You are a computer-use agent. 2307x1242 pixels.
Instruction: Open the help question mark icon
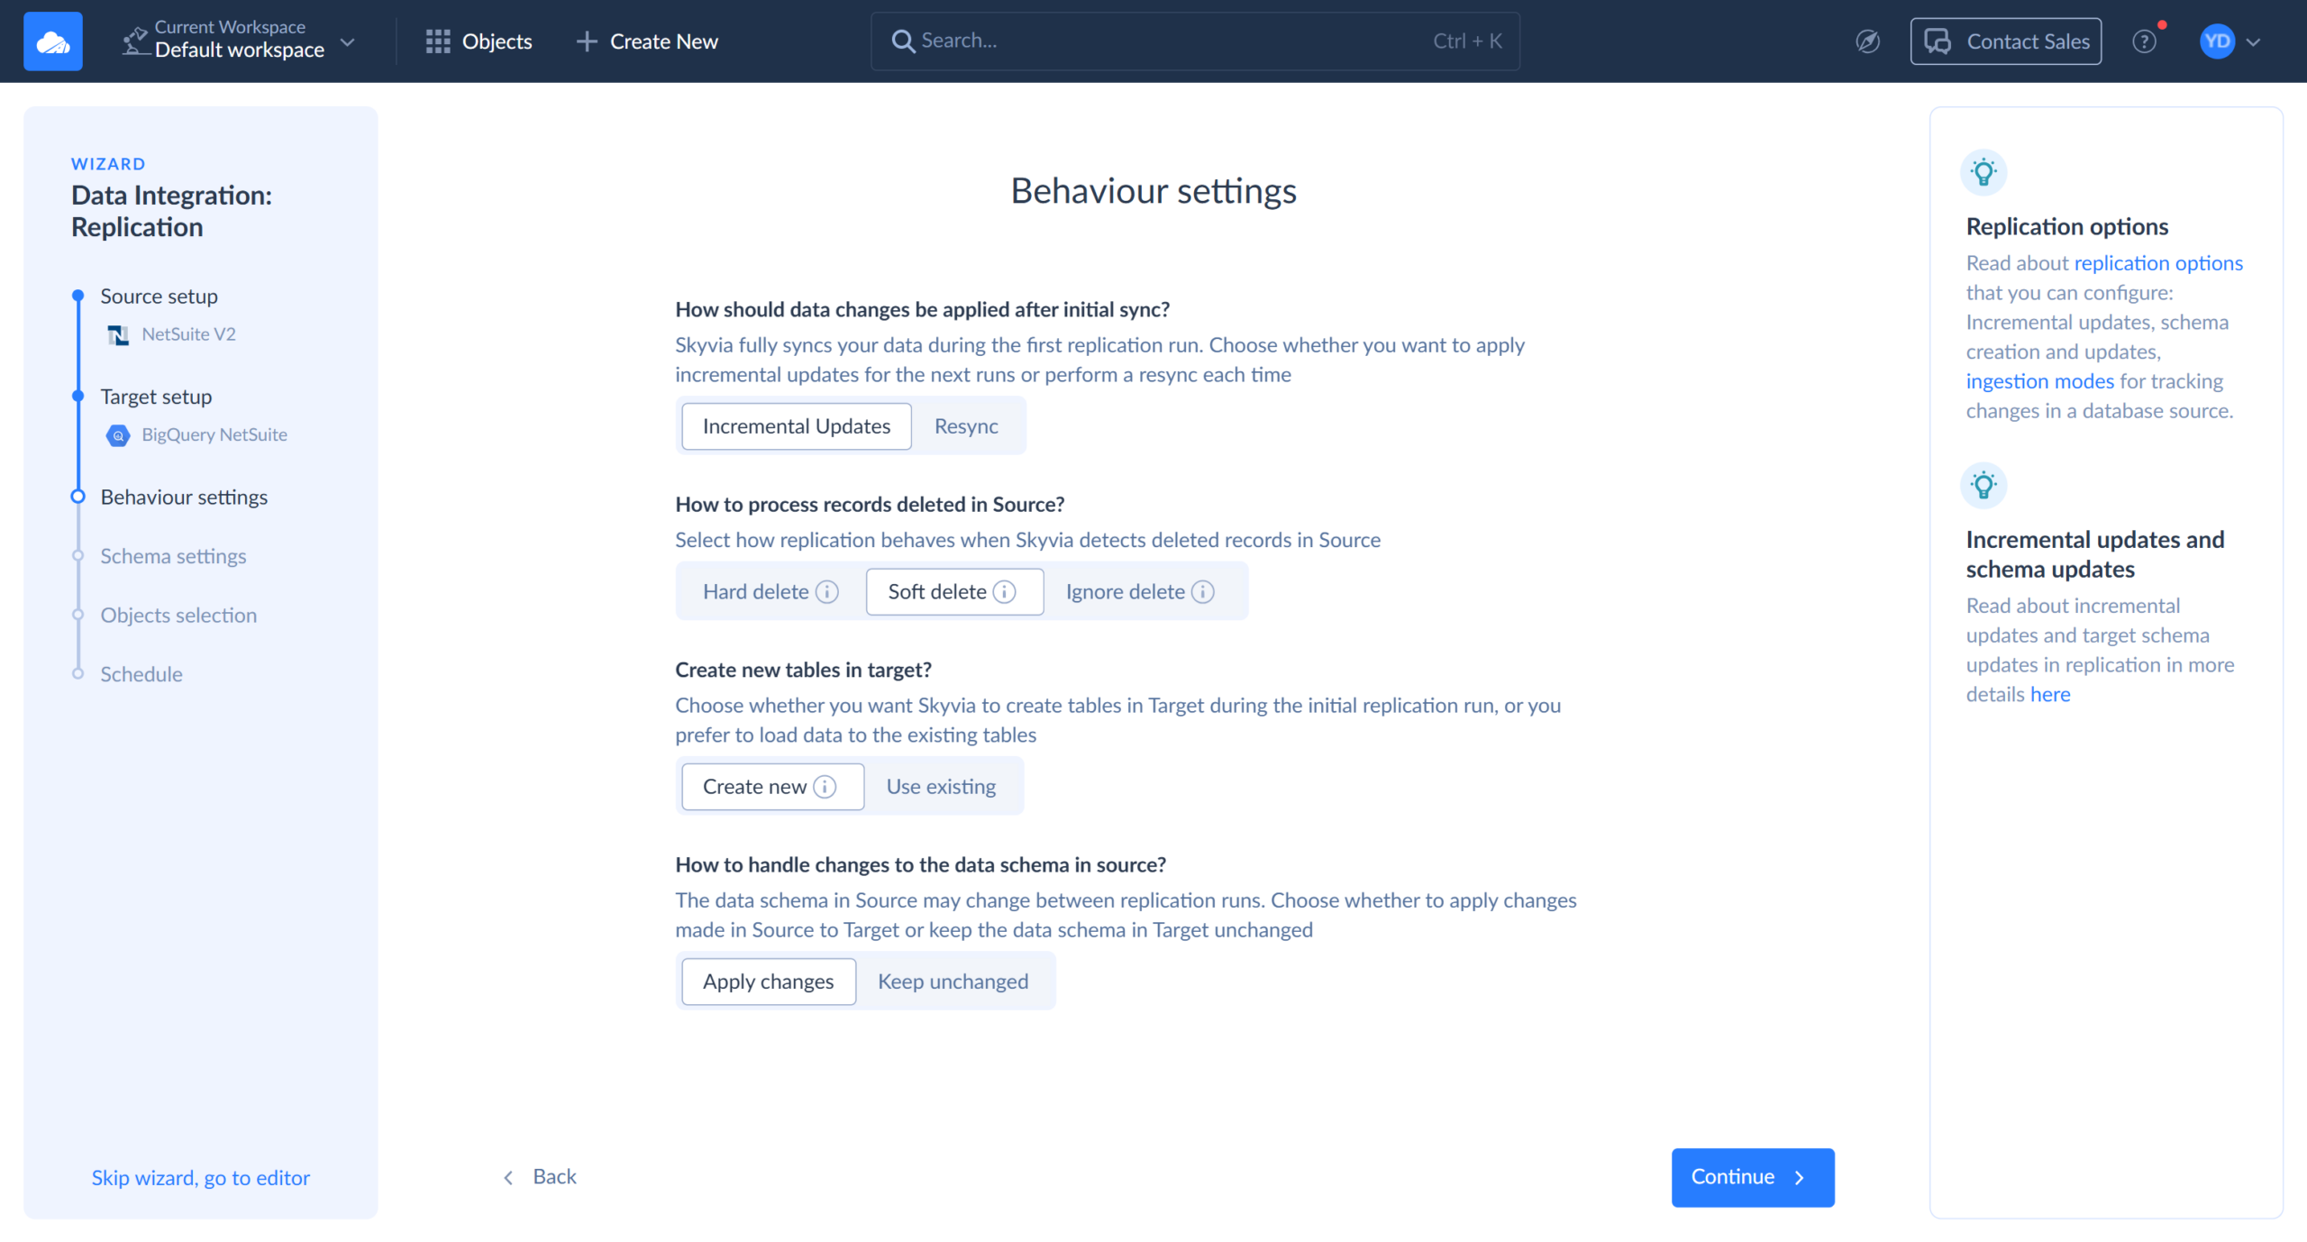pos(2144,41)
